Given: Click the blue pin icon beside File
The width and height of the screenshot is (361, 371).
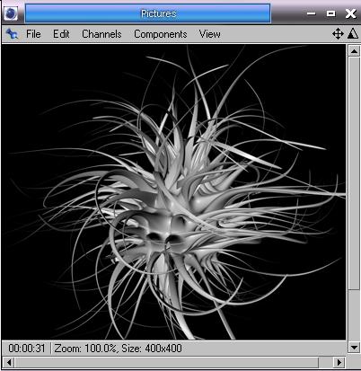Looking at the screenshot, I should coord(12,34).
